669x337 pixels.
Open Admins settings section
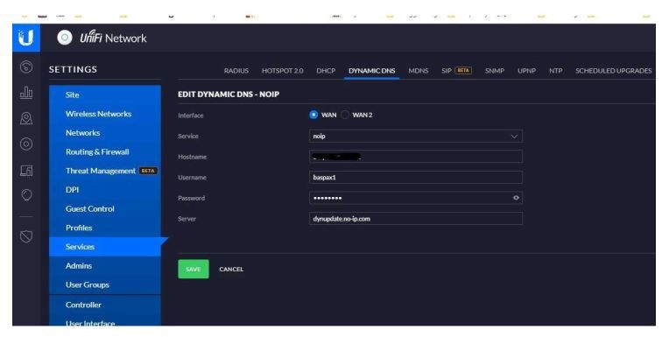click(105, 266)
